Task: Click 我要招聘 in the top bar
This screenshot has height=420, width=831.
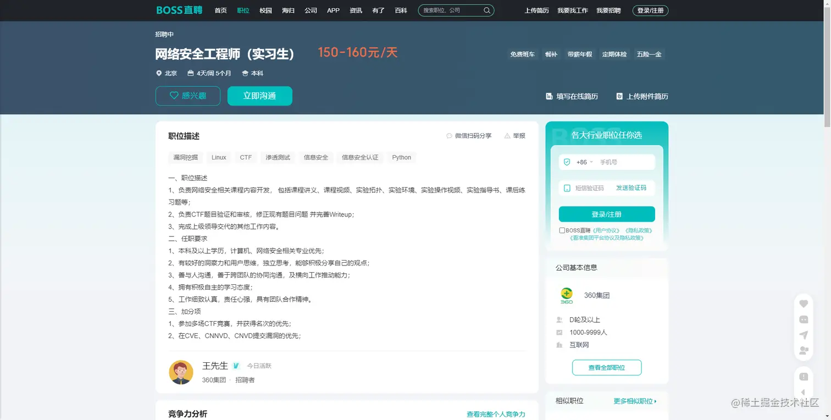Action: pos(608,10)
